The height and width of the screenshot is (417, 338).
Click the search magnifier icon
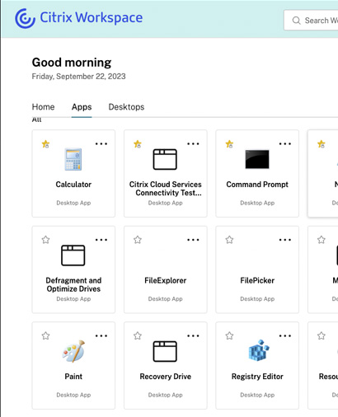[296, 21]
